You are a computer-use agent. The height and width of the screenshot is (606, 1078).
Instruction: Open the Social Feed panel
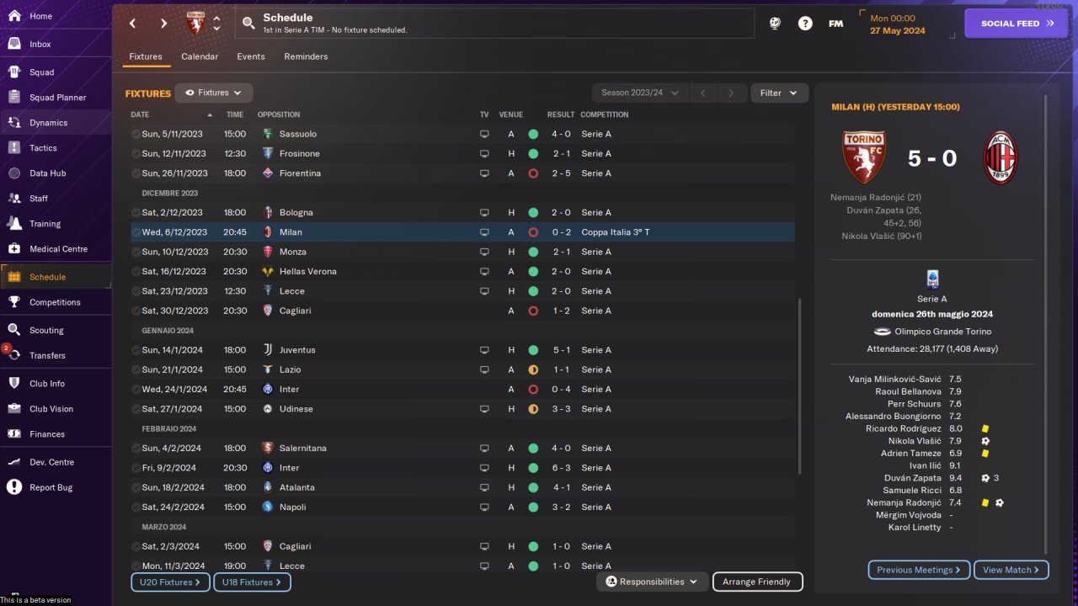click(x=1017, y=24)
